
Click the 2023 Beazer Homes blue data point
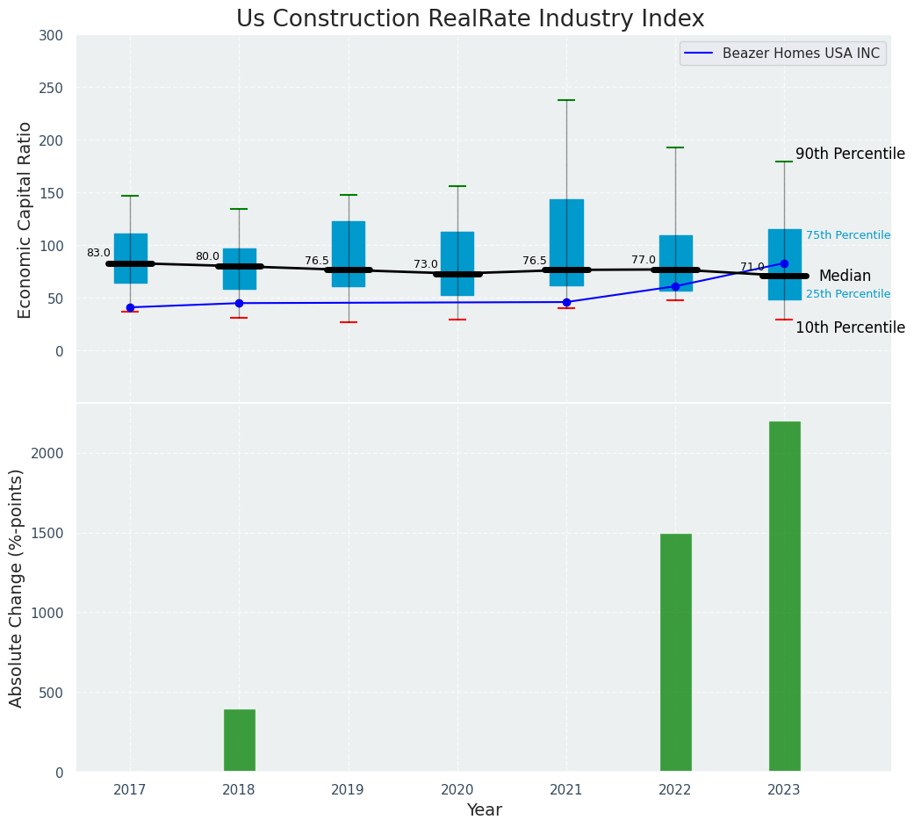(x=784, y=263)
